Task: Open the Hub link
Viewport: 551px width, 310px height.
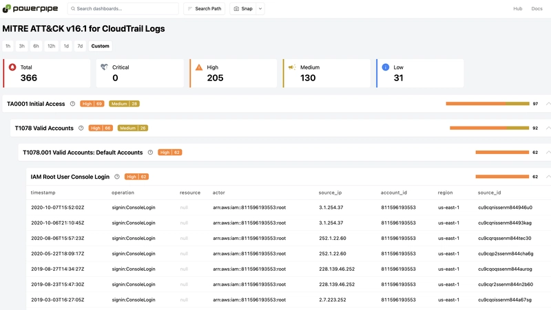Action: (x=518, y=9)
